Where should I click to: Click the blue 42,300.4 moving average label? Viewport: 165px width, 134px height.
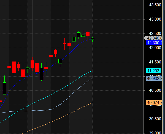pos(154,43)
